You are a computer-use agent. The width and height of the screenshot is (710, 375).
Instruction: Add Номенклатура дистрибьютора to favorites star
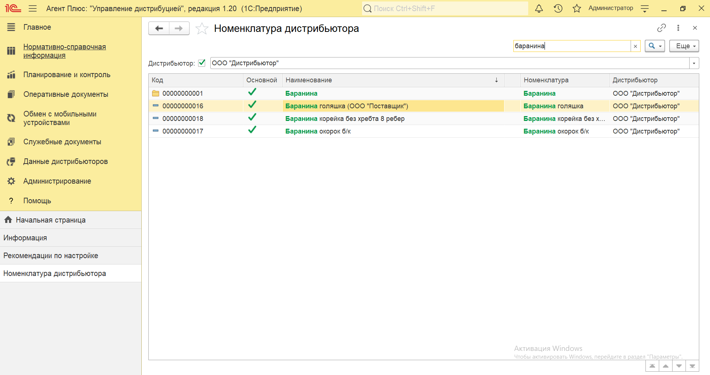point(202,29)
